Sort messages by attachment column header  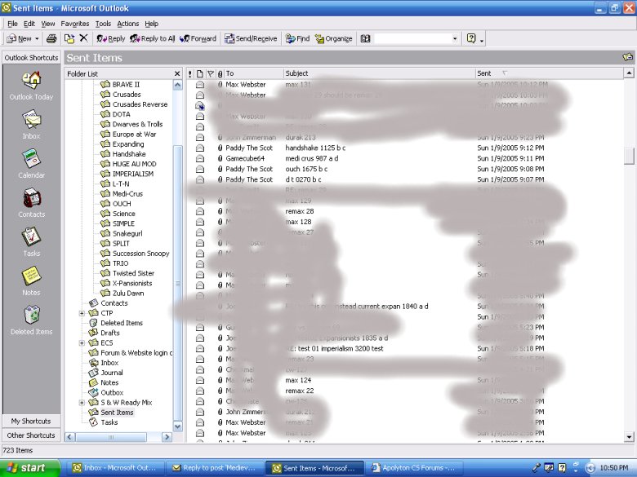click(x=220, y=73)
